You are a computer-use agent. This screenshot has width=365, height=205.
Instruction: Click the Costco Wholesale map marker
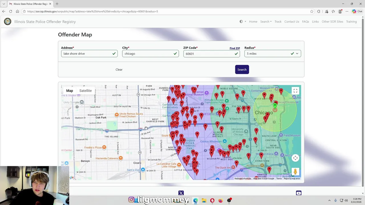[225, 141]
